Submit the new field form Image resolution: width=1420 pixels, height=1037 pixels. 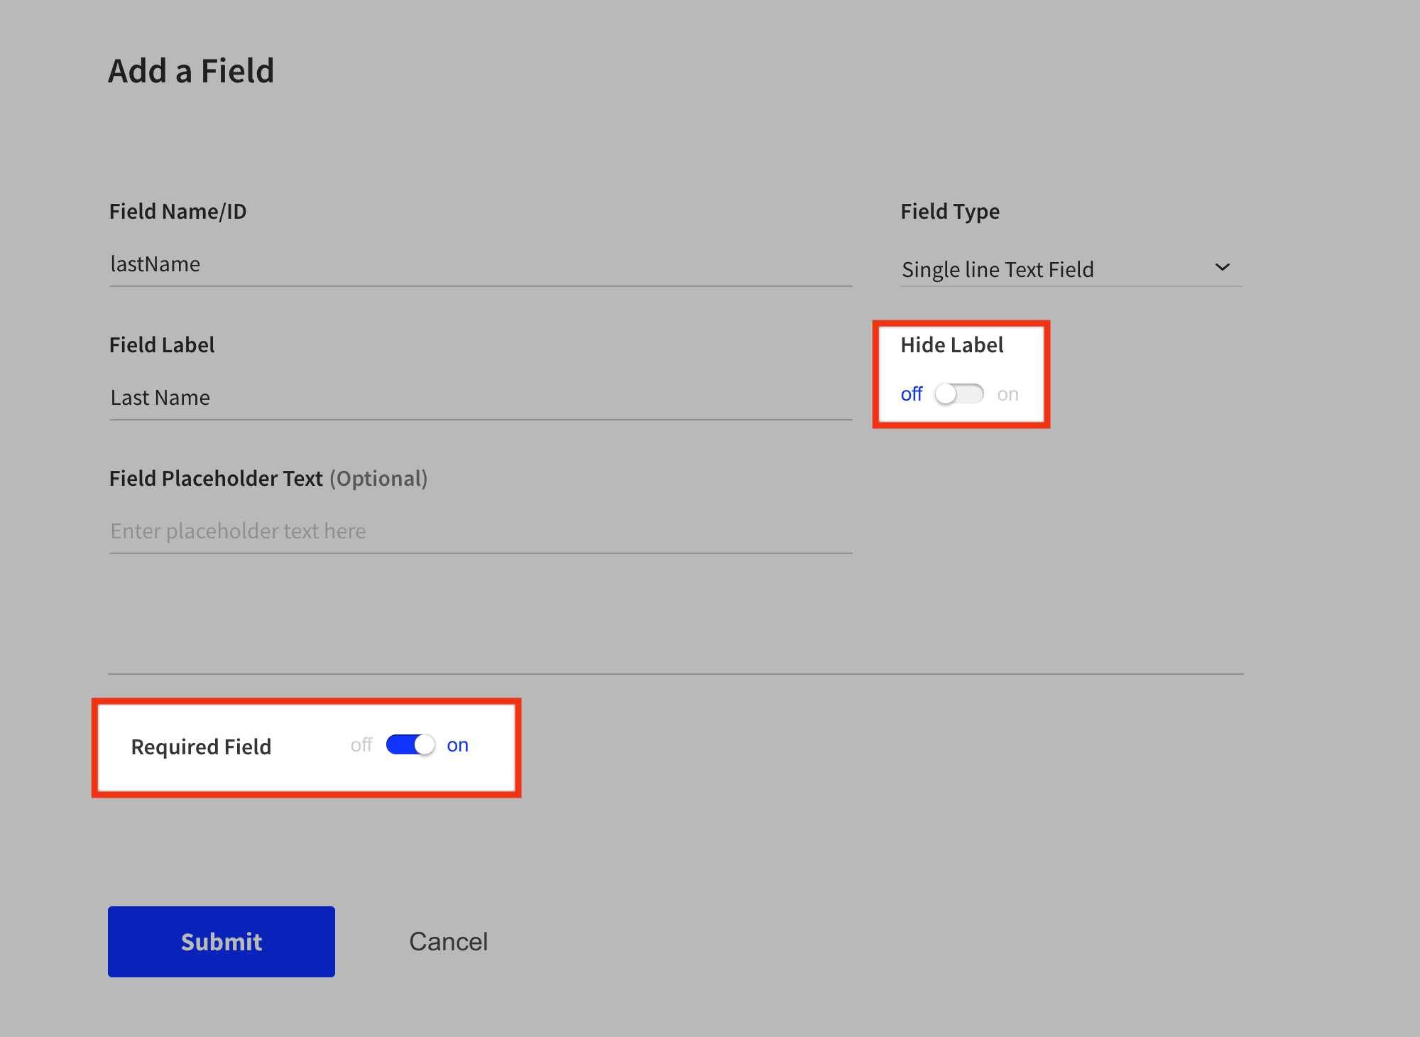222,941
